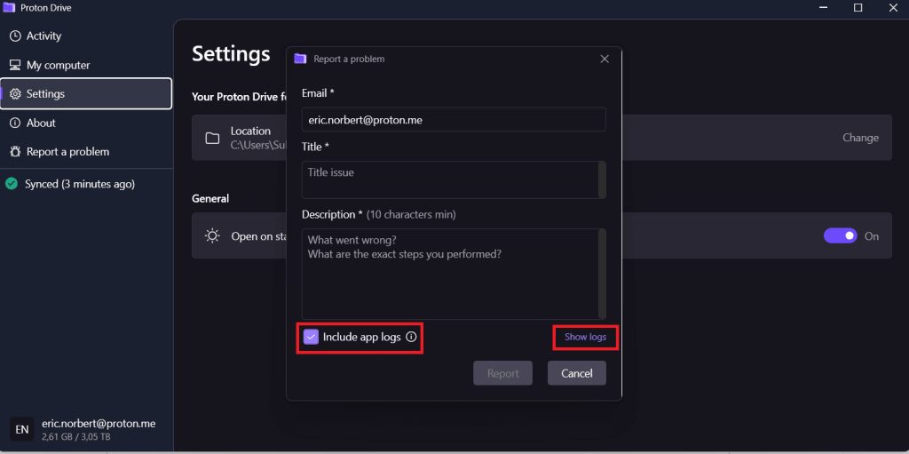Viewport: 909px width, 454px height.
Task: Maximize the Proton Drive window
Action: 858,7
